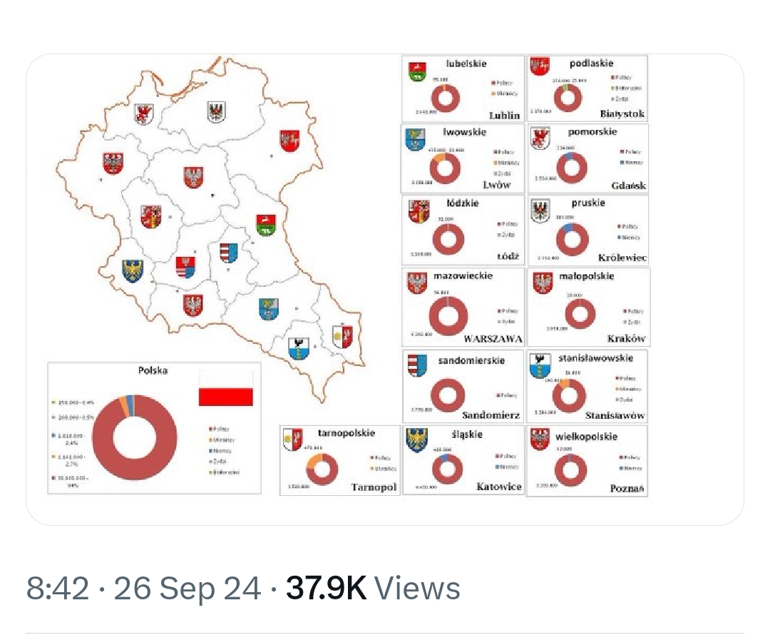Open the 37.9K Views count

tap(373, 589)
